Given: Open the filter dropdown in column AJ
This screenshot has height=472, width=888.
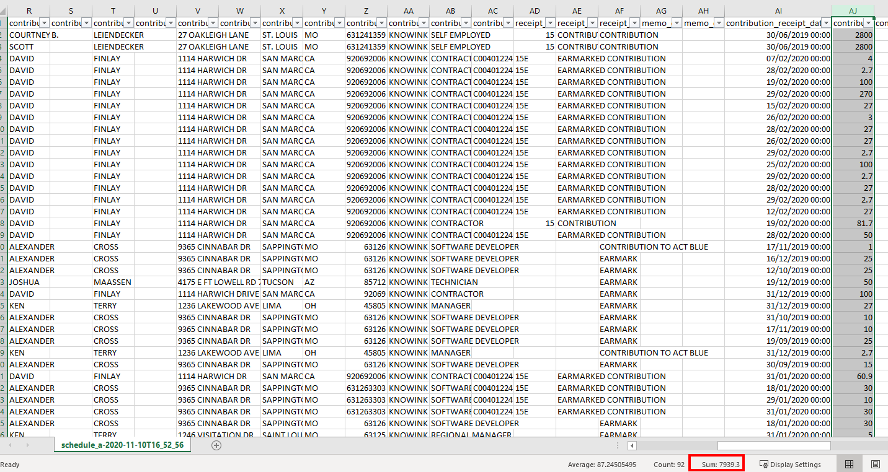Looking at the screenshot, I should pyautogui.click(x=869, y=23).
